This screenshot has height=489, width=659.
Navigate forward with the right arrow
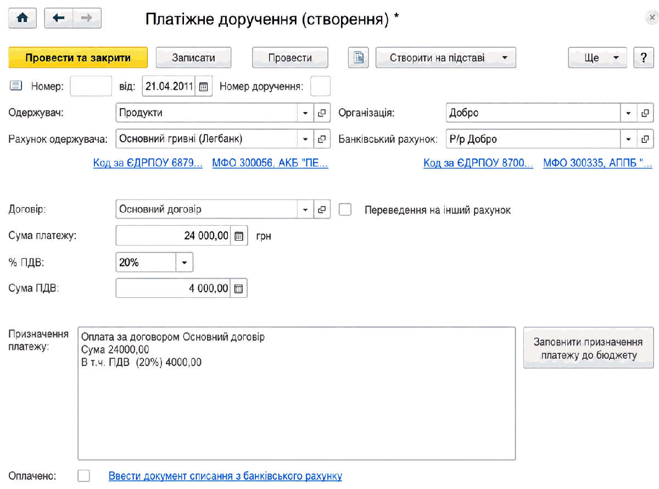86,18
